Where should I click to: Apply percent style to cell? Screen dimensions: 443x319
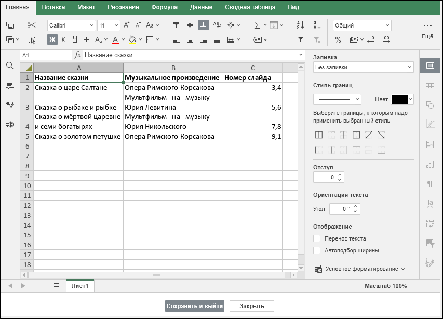pyautogui.click(x=338, y=40)
